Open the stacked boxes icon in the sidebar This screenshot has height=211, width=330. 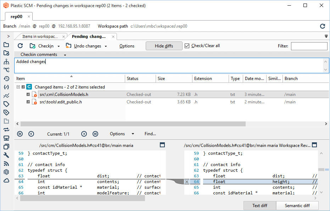[x=6, y=138]
